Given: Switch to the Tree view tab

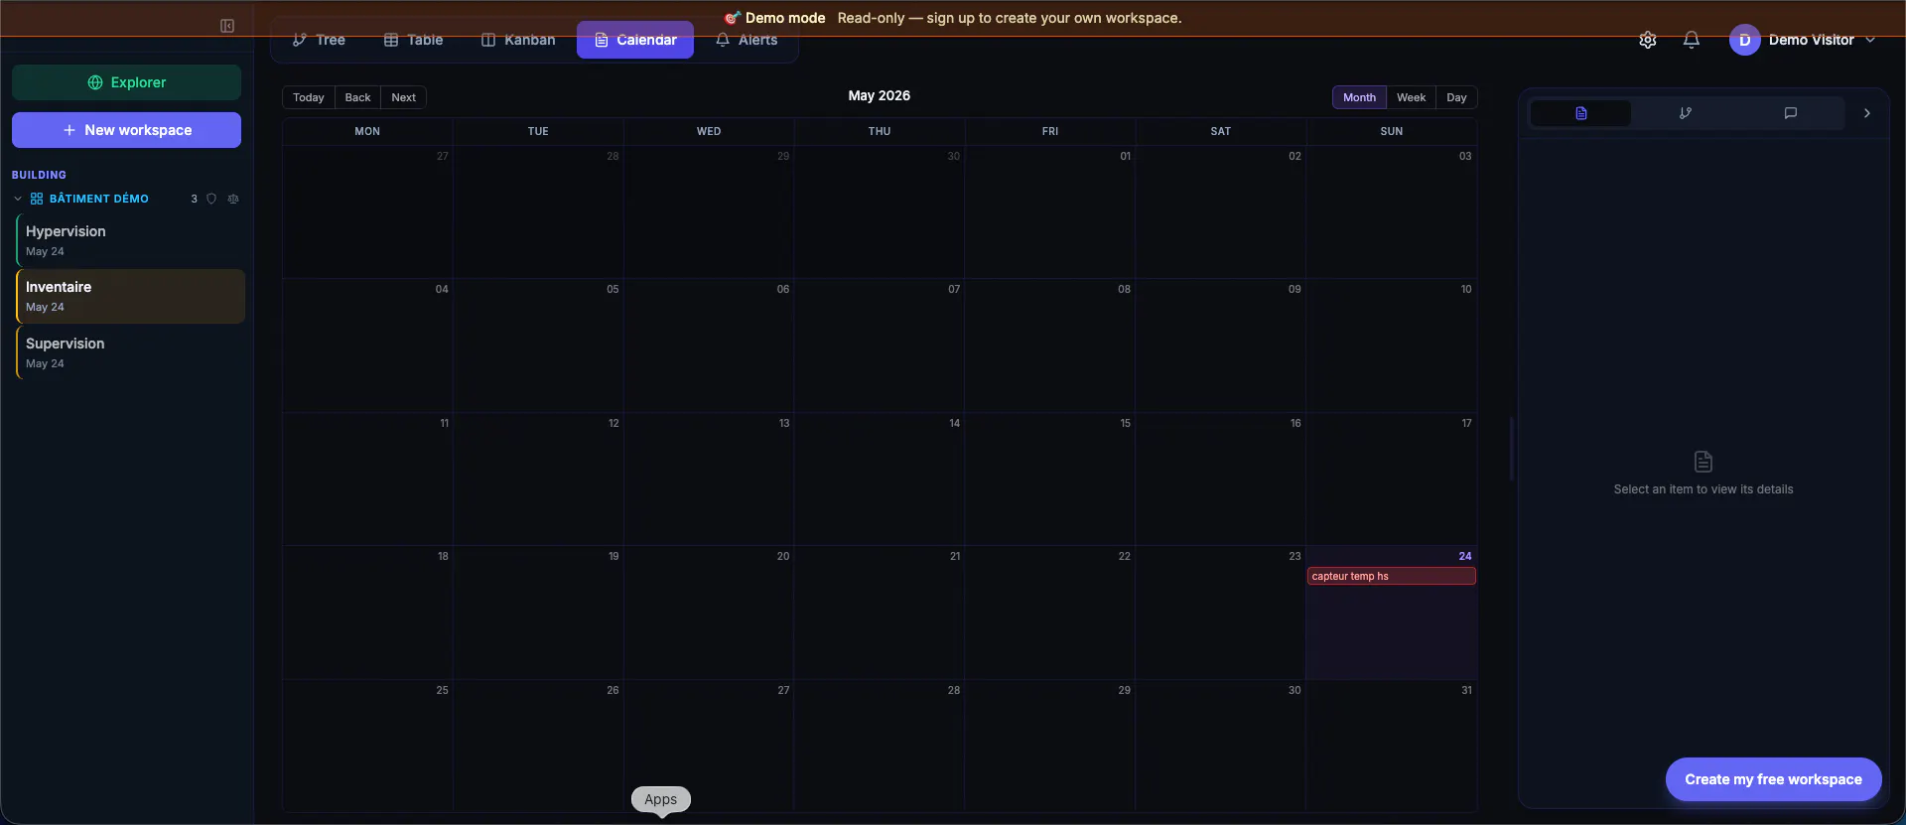Looking at the screenshot, I should (319, 40).
